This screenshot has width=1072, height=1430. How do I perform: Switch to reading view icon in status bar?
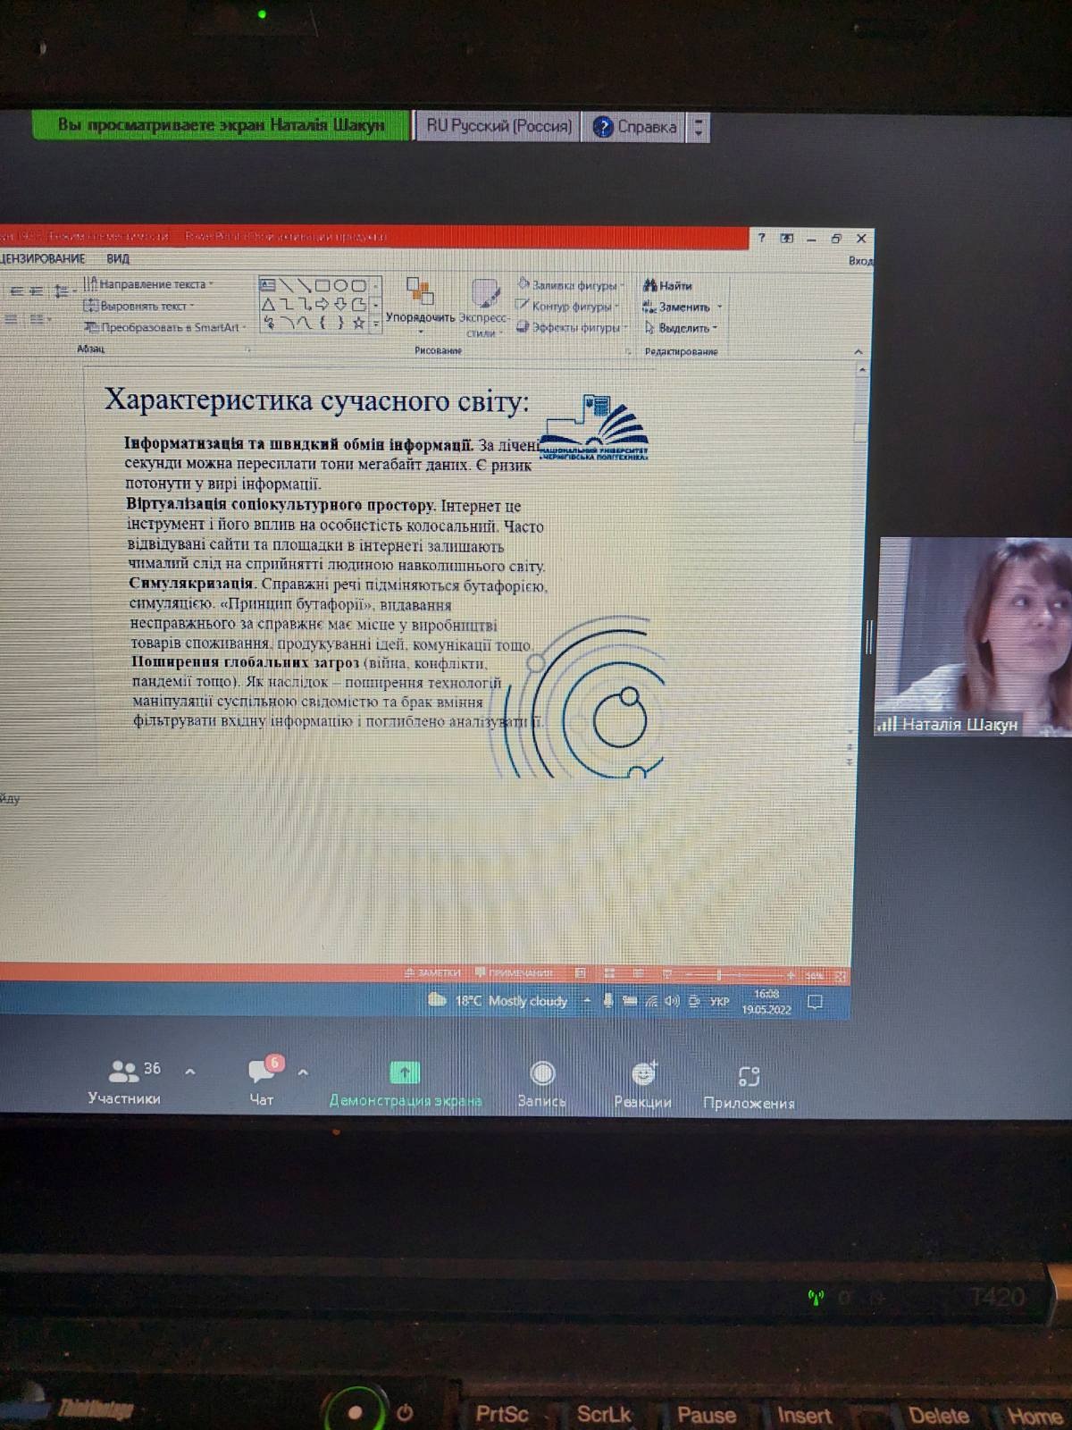click(638, 973)
